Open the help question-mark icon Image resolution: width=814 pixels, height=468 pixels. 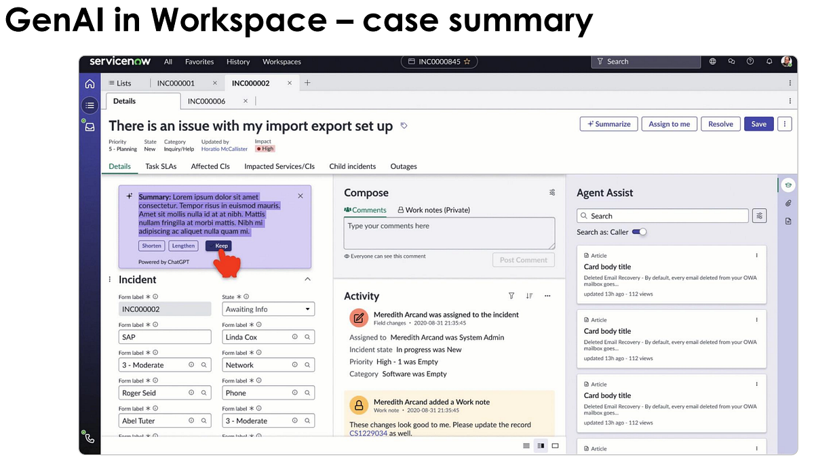[750, 61]
